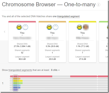The width and height of the screenshot is (109, 93).
Task: Click 'triangulated segments' link above chromosome chart
Action: pos(20,70)
